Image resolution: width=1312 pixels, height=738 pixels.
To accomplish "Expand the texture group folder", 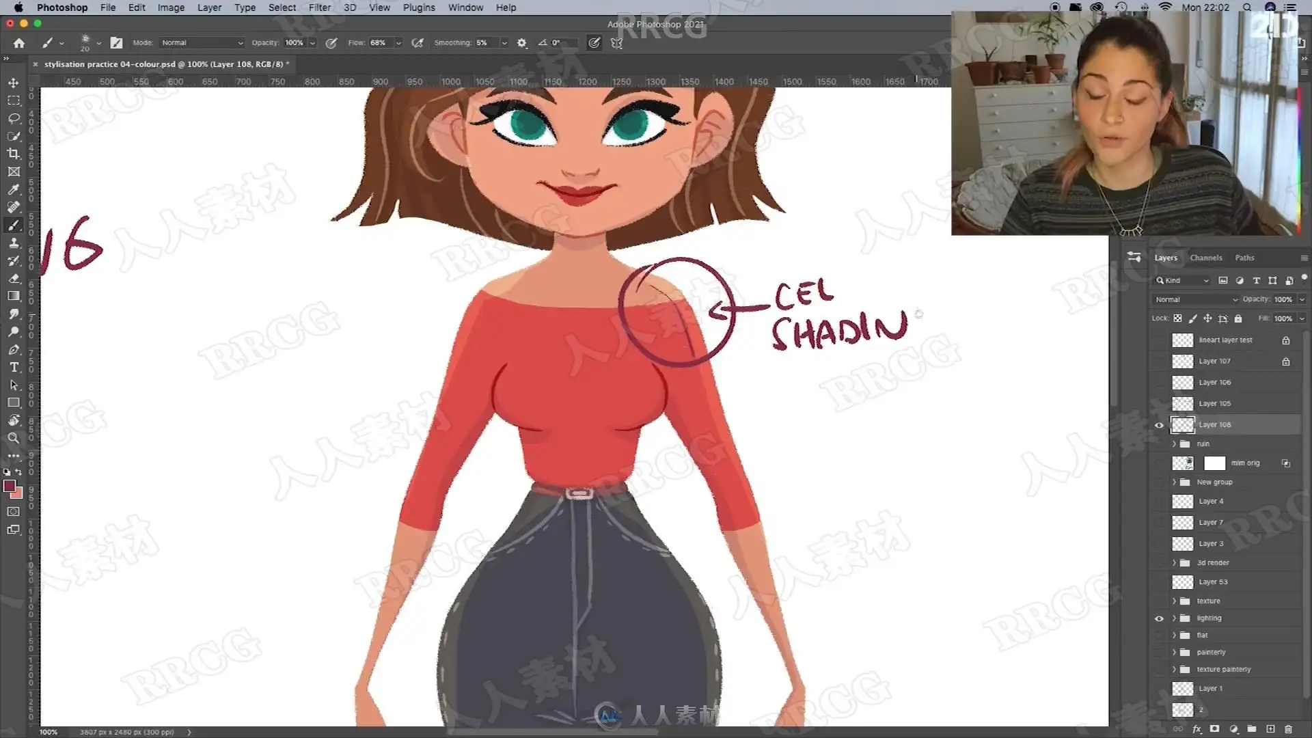I will click(x=1175, y=601).
